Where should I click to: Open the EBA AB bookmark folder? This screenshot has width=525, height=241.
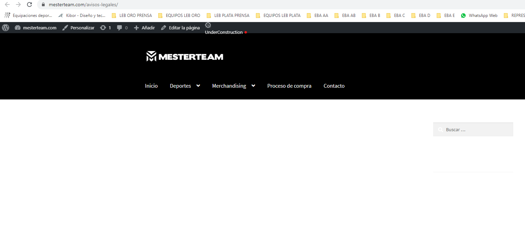point(345,15)
